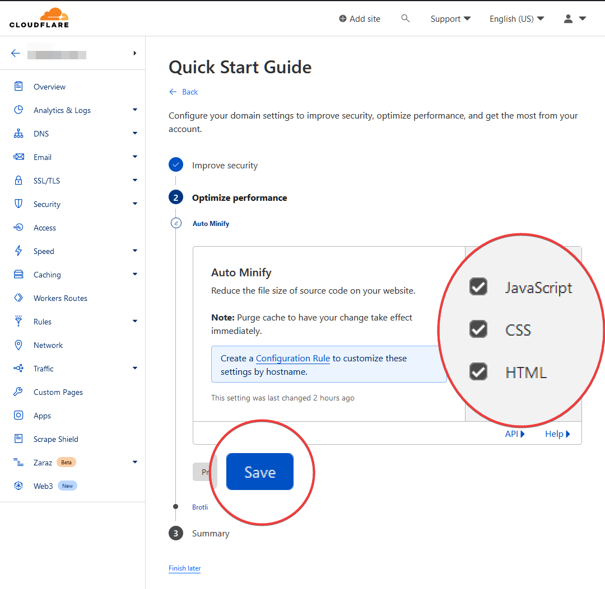Open Network in the sidebar
Image resolution: width=605 pixels, height=589 pixels.
[x=48, y=345]
